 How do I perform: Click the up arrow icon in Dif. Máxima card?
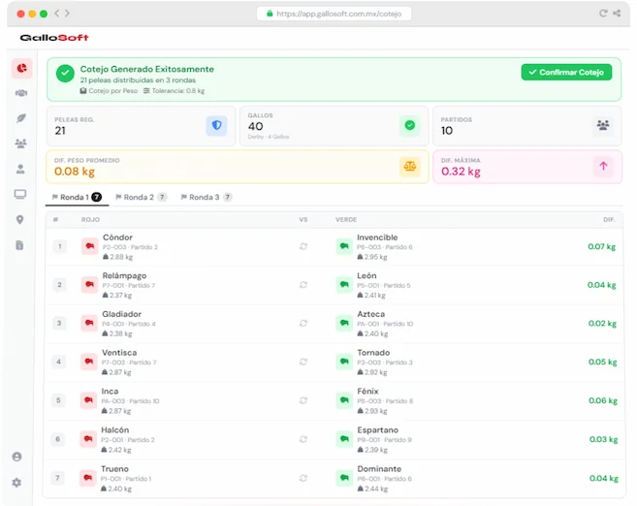coord(603,166)
